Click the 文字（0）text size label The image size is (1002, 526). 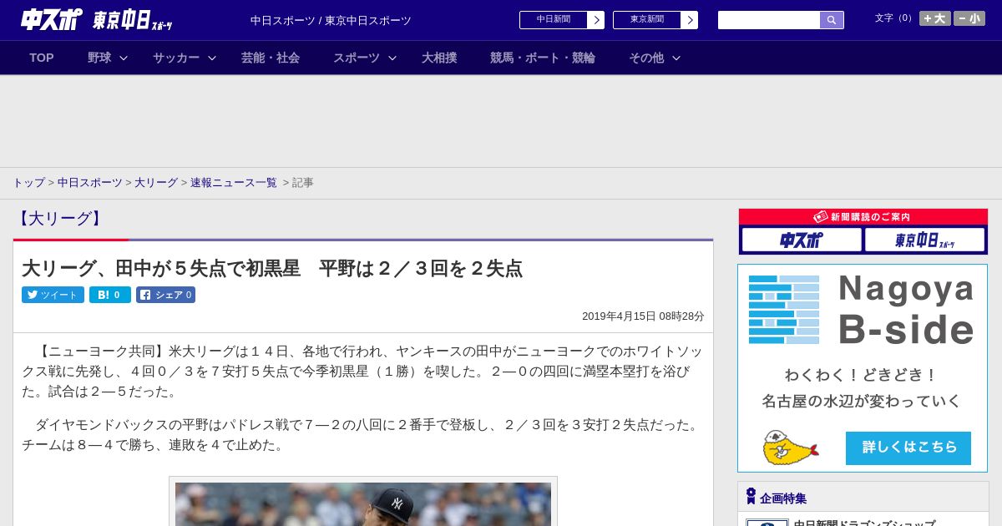click(x=895, y=18)
